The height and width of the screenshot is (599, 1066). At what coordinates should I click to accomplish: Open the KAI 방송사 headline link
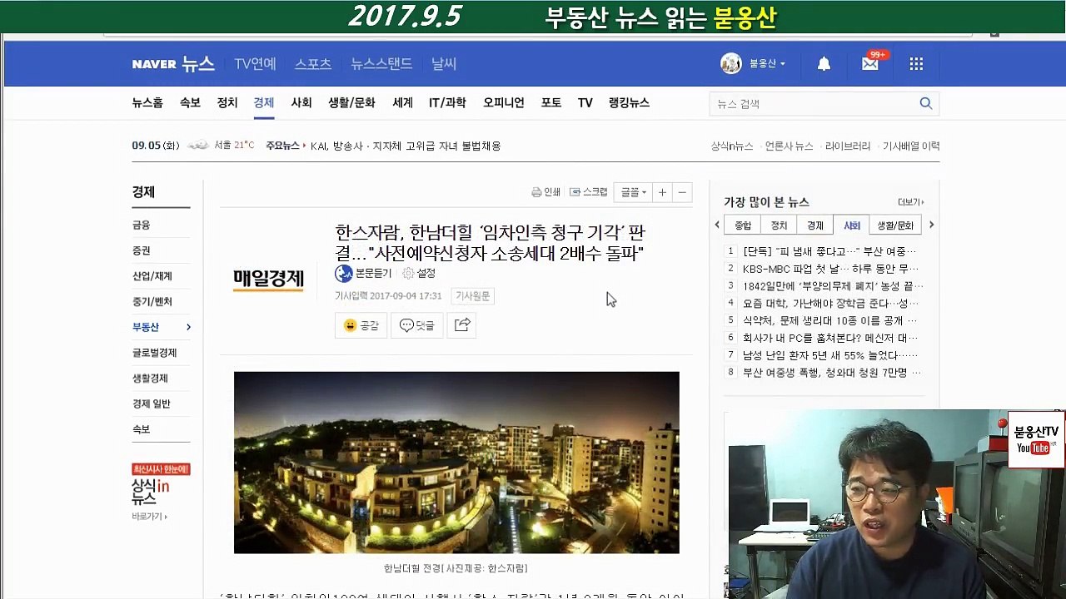click(x=406, y=146)
